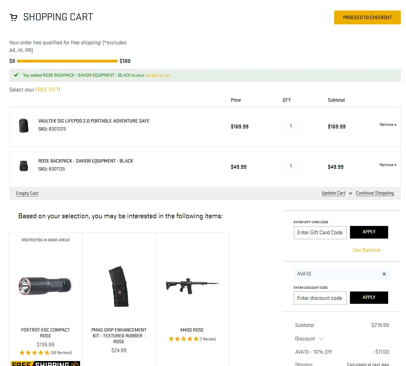
Task: Click the Empty Cart link
Action: [x=27, y=193]
